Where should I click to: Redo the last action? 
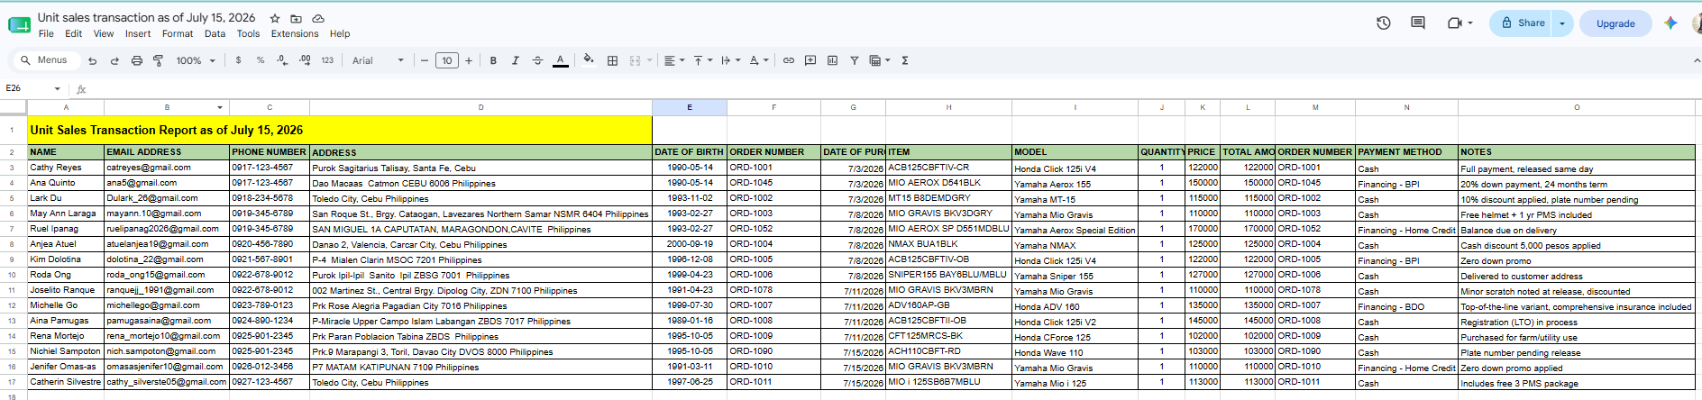(x=114, y=60)
